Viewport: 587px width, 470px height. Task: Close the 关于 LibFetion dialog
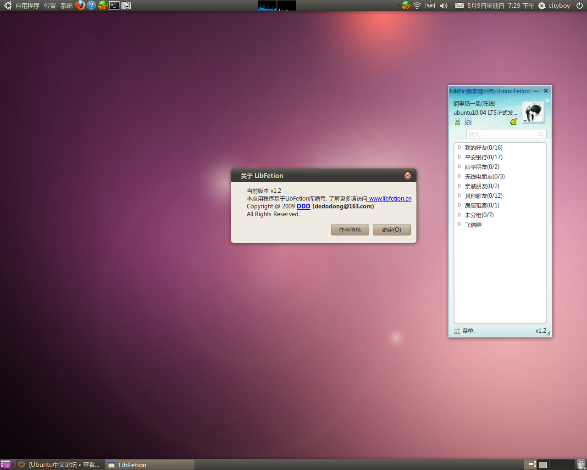[x=408, y=175]
